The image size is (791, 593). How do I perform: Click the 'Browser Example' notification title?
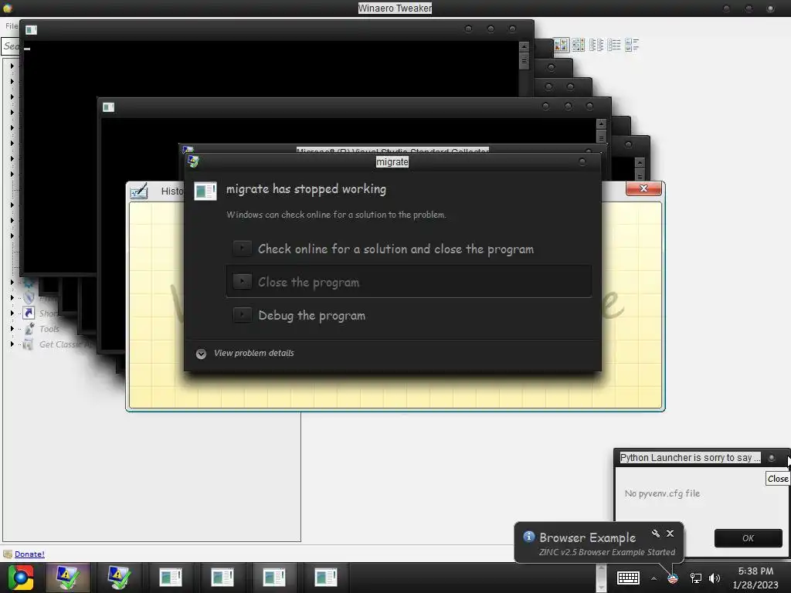point(587,537)
